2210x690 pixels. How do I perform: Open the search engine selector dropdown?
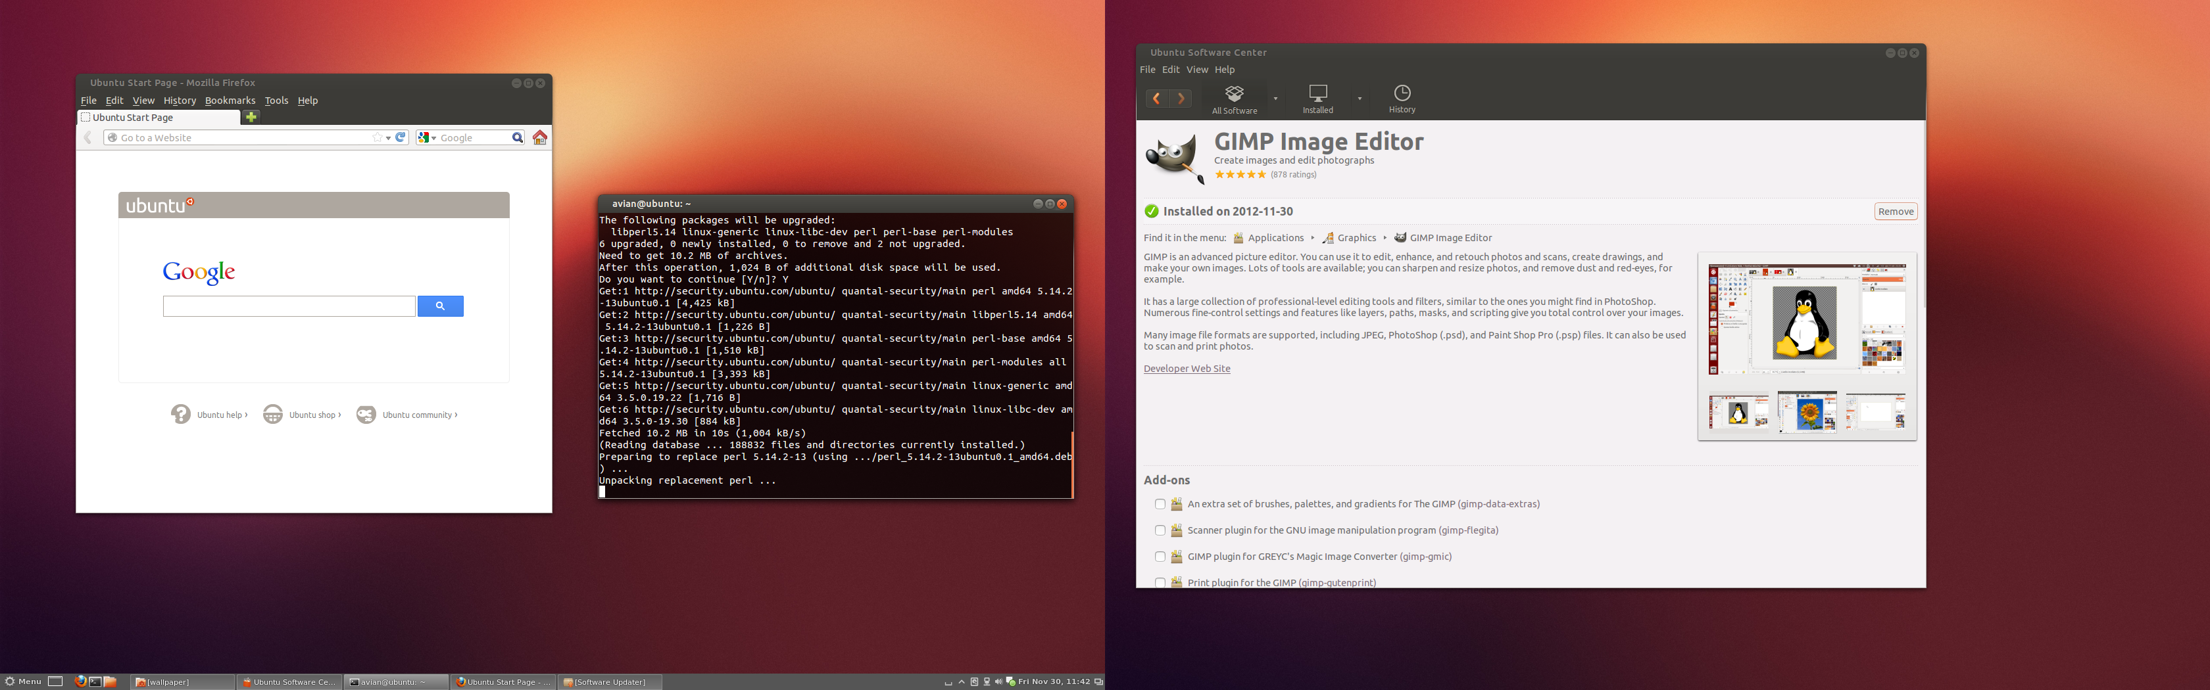point(428,138)
